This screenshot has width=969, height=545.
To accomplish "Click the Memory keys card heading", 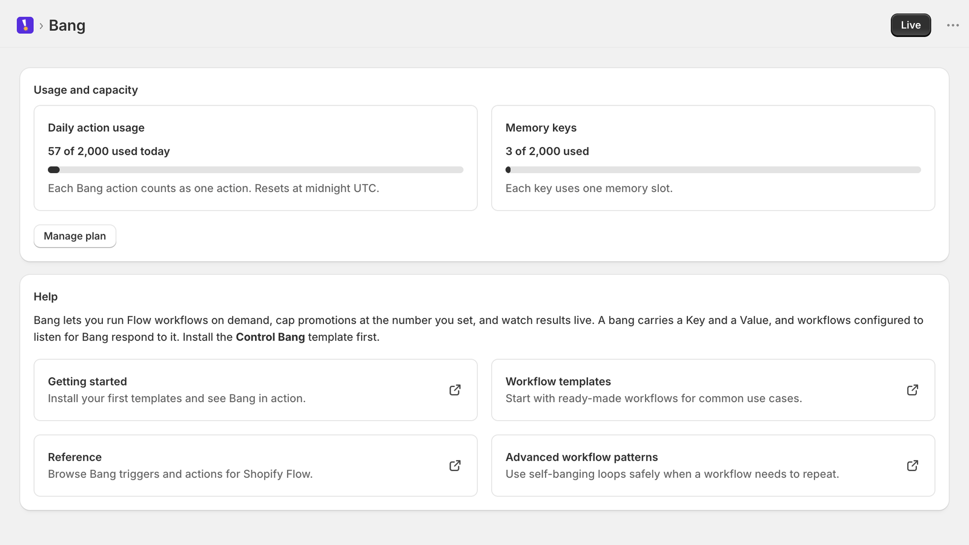I will (541, 128).
